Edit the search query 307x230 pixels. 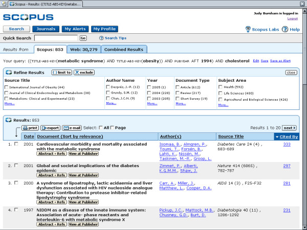click(x=256, y=61)
